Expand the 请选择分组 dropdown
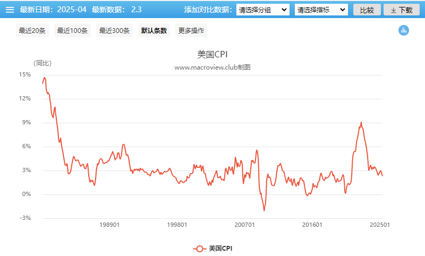 pyautogui.click(x=263, y=10)
